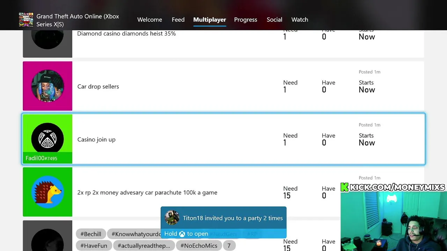
Task: Select the #actuallyreadthep... hashtag
Action: pyautogui.click(x=144, y=246)
